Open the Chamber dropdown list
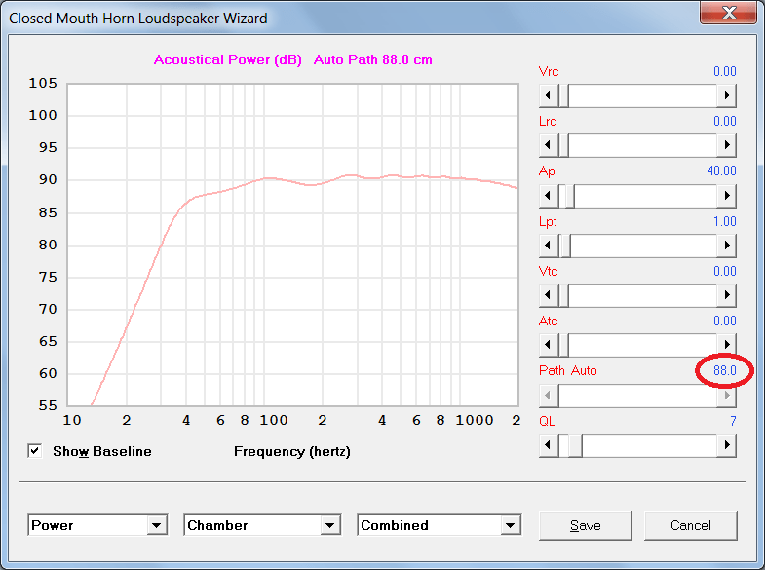Screen dimensions: 765x570 [x=329, y=525]
